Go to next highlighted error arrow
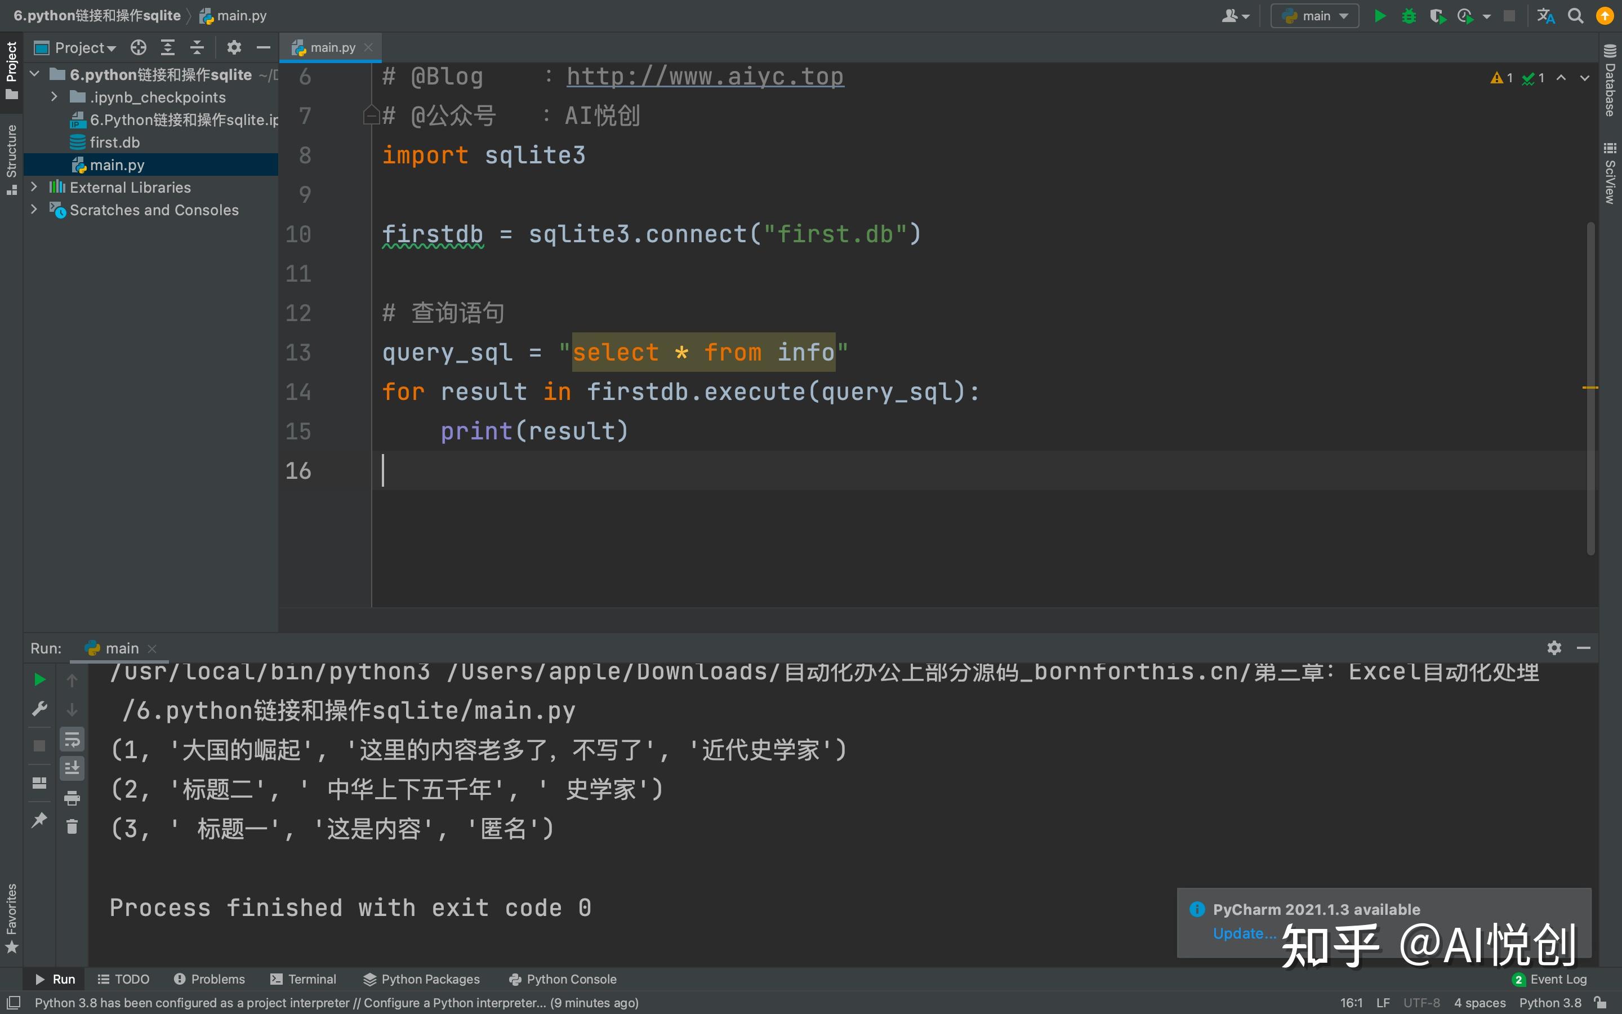 coord(1584,78)
